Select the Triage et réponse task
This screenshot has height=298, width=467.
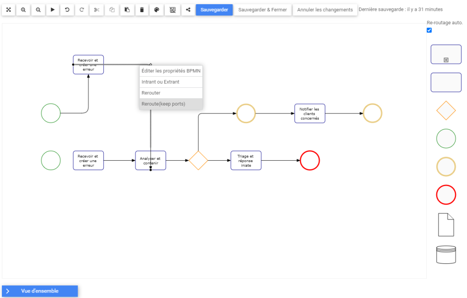click(x=246, y=161)
